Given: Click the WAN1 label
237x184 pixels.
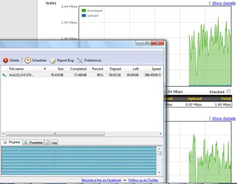Looking at the screenshot, I should pos(51,3).
